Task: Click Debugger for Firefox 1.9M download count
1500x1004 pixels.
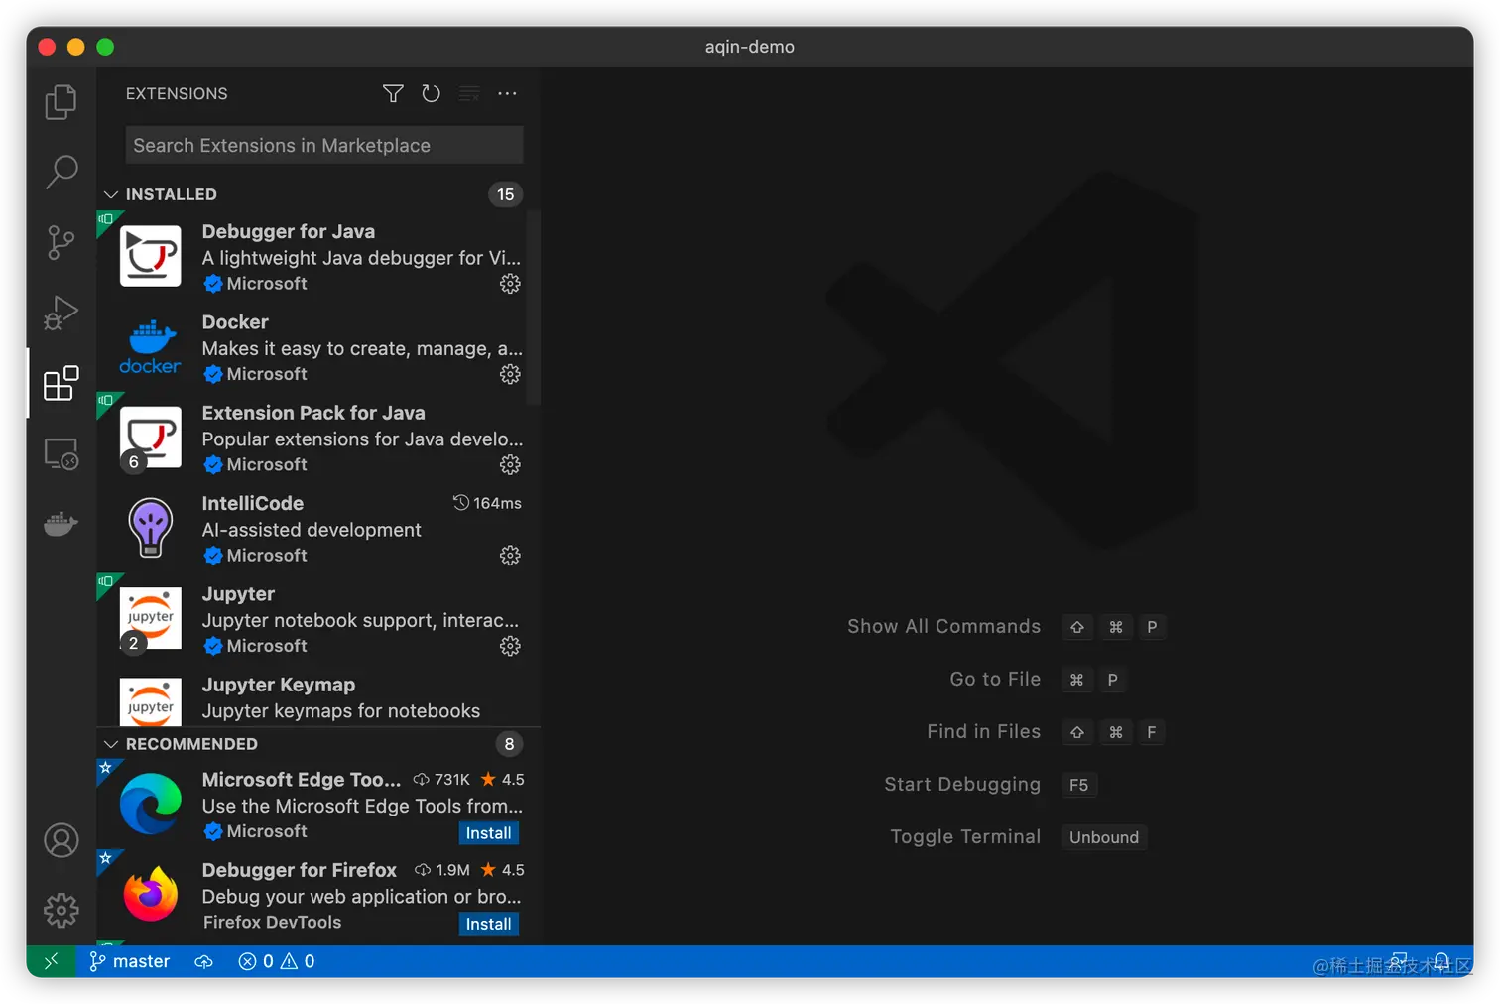Action: coord(442,870)
